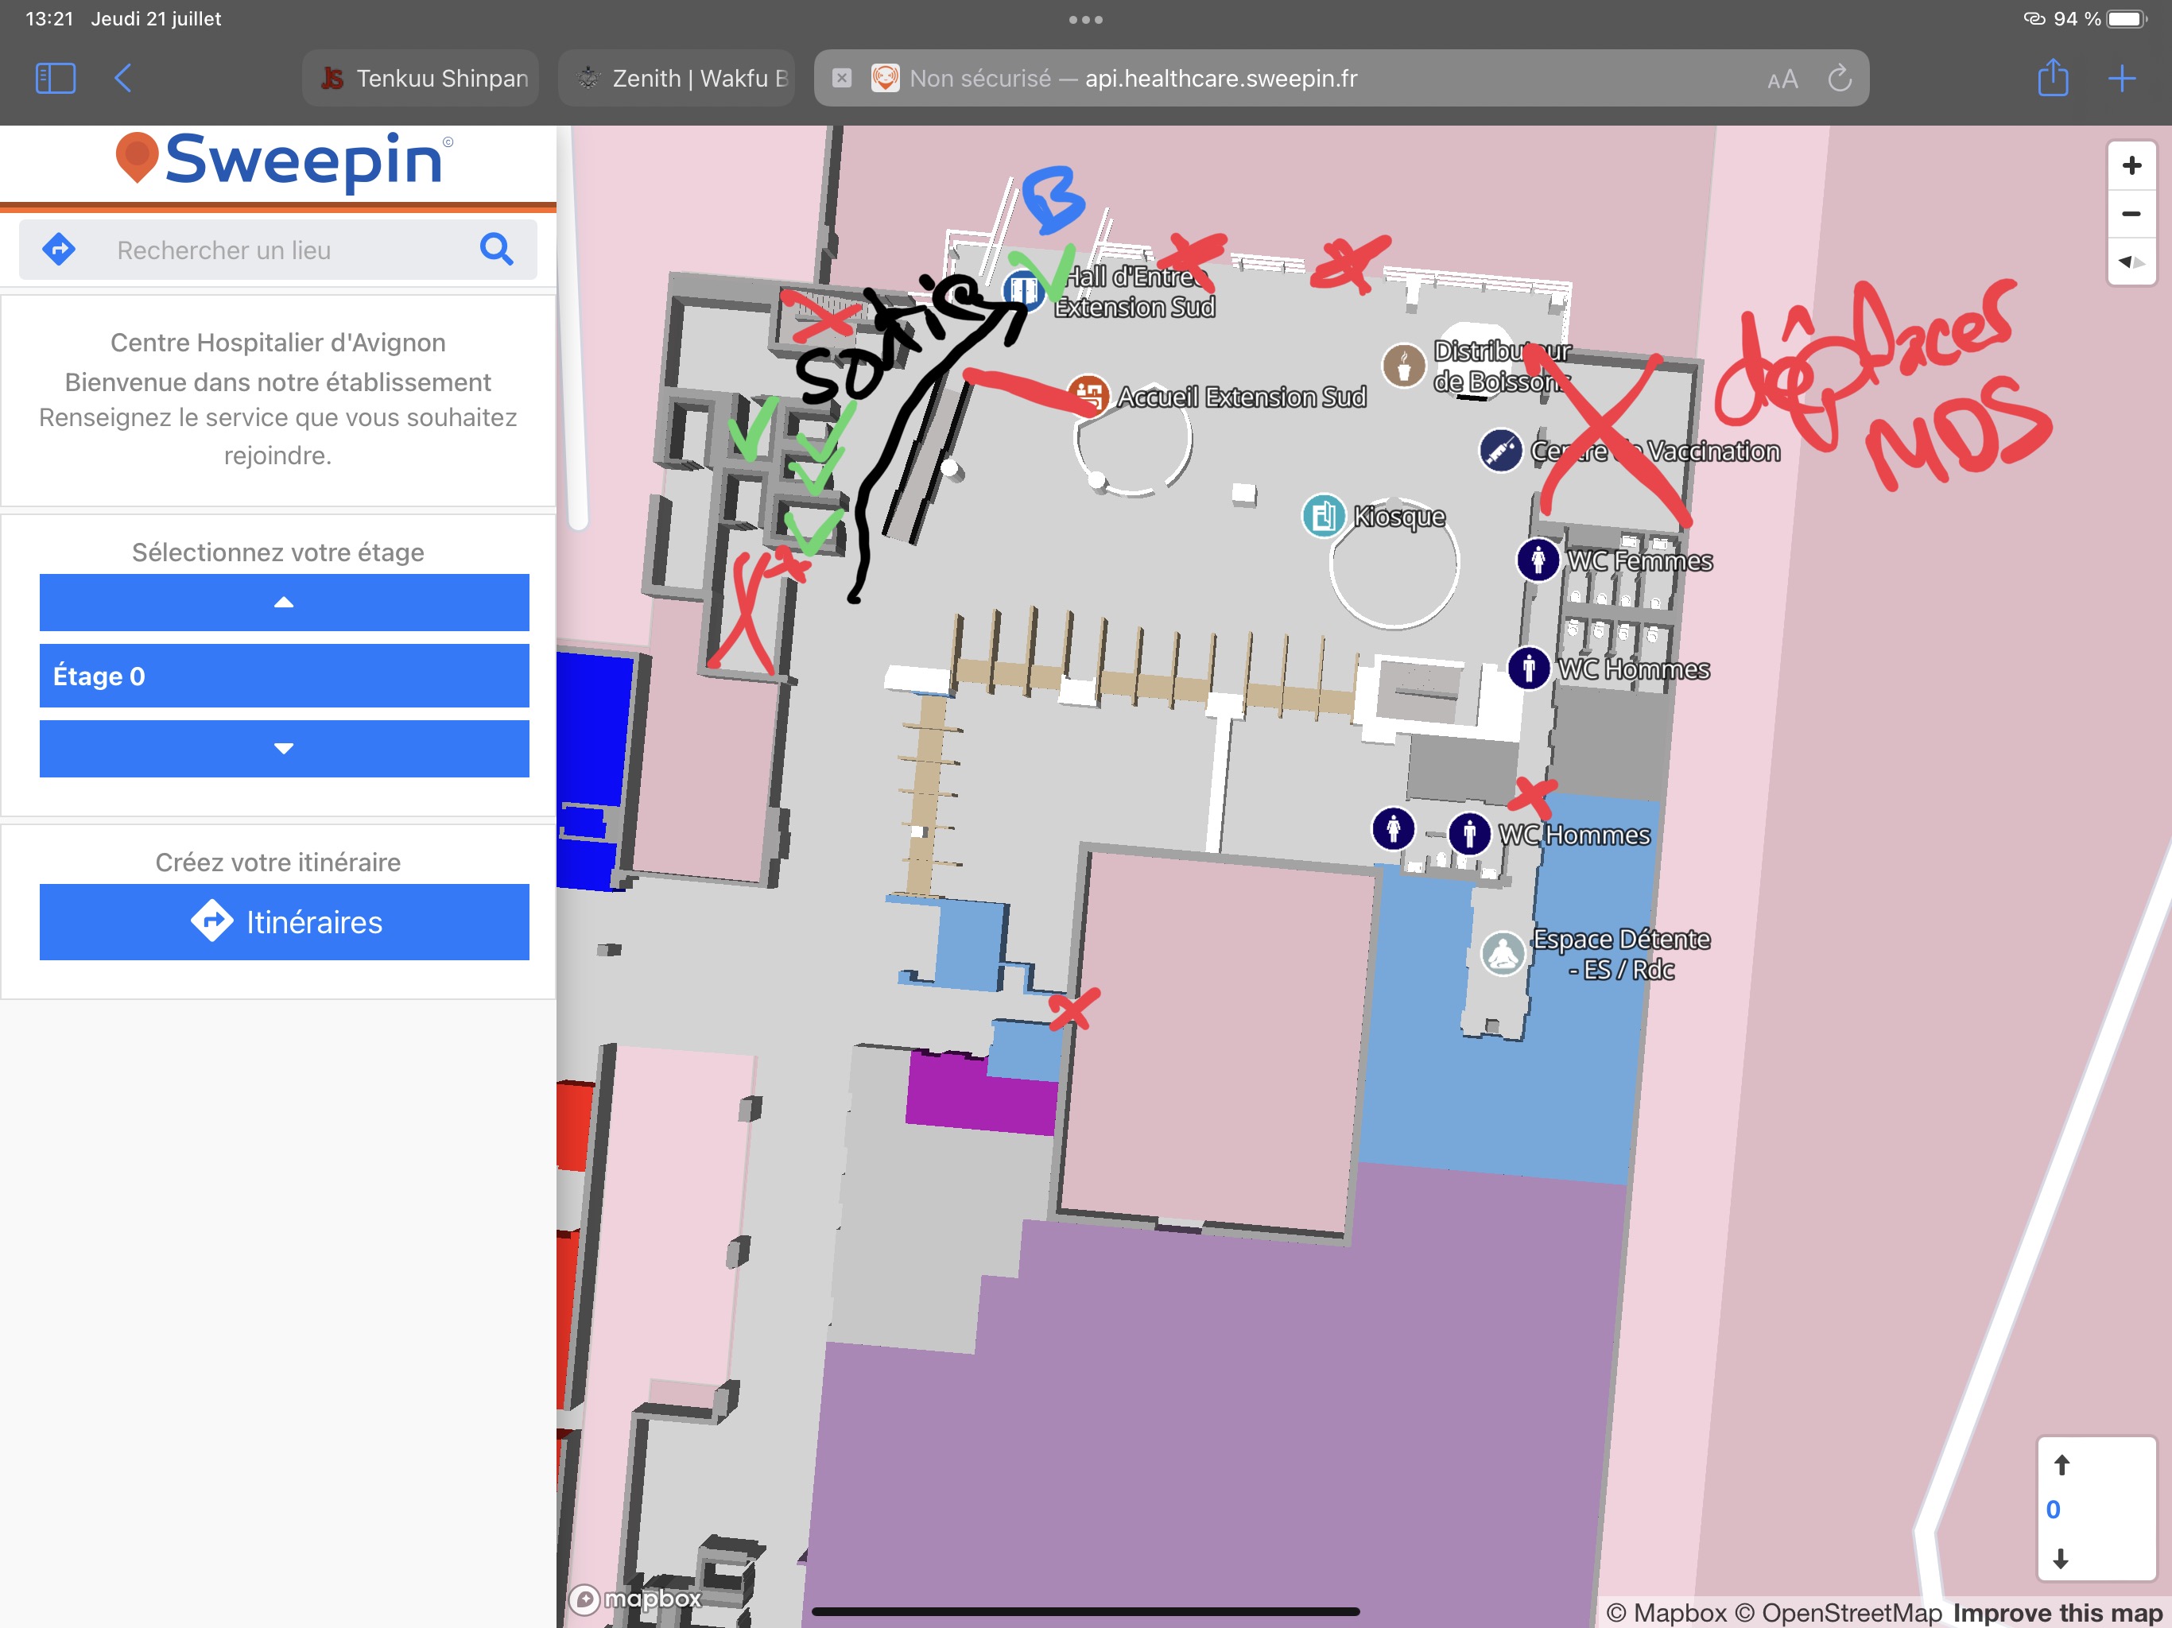Open the Improve this map link
This screenshot has height=1628, width=2172.
click(2057, 1612)
